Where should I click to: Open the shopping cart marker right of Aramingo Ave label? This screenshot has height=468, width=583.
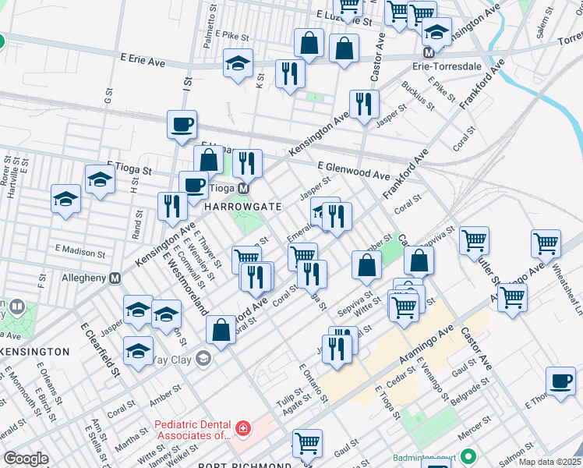point(512,299)
